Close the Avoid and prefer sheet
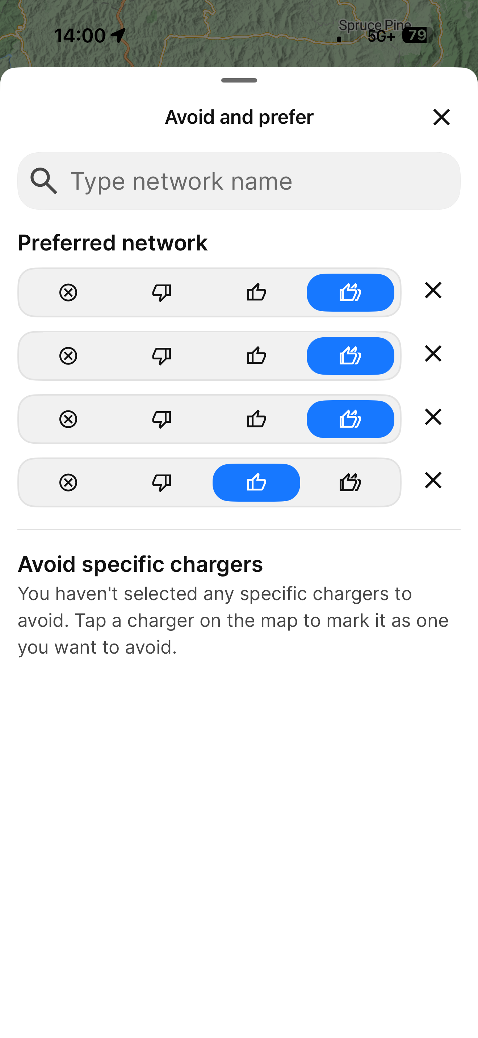478x1038 pixels. (x=441, y=117)
